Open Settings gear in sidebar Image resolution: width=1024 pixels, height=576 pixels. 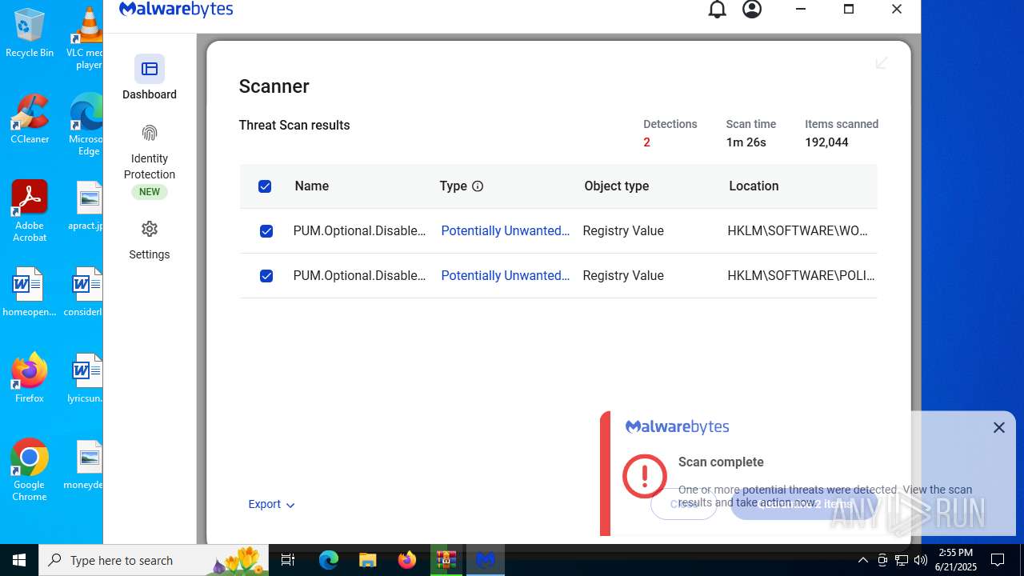[150, 229]
